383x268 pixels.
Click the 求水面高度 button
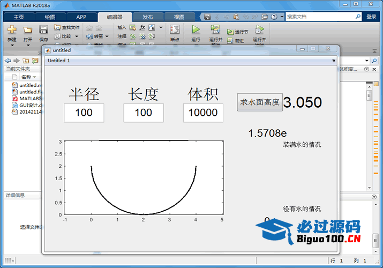[260, 102]
